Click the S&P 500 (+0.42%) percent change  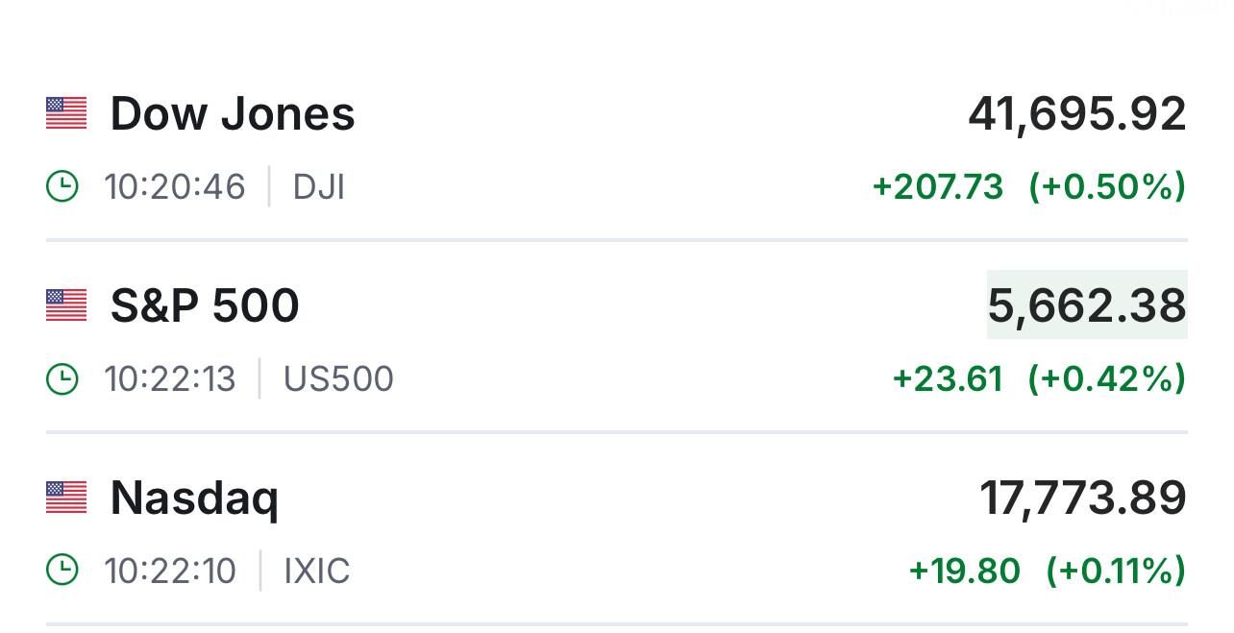[1106, 378]
